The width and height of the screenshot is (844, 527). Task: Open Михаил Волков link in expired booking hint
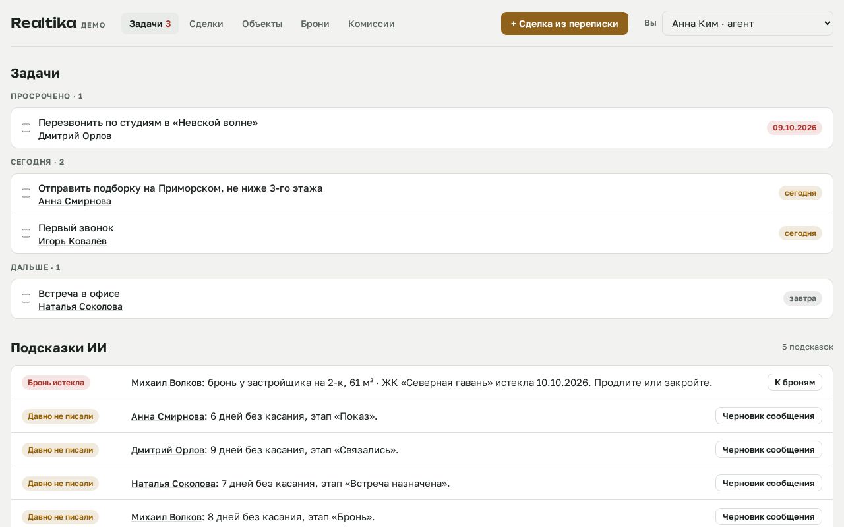click(167, 383)
